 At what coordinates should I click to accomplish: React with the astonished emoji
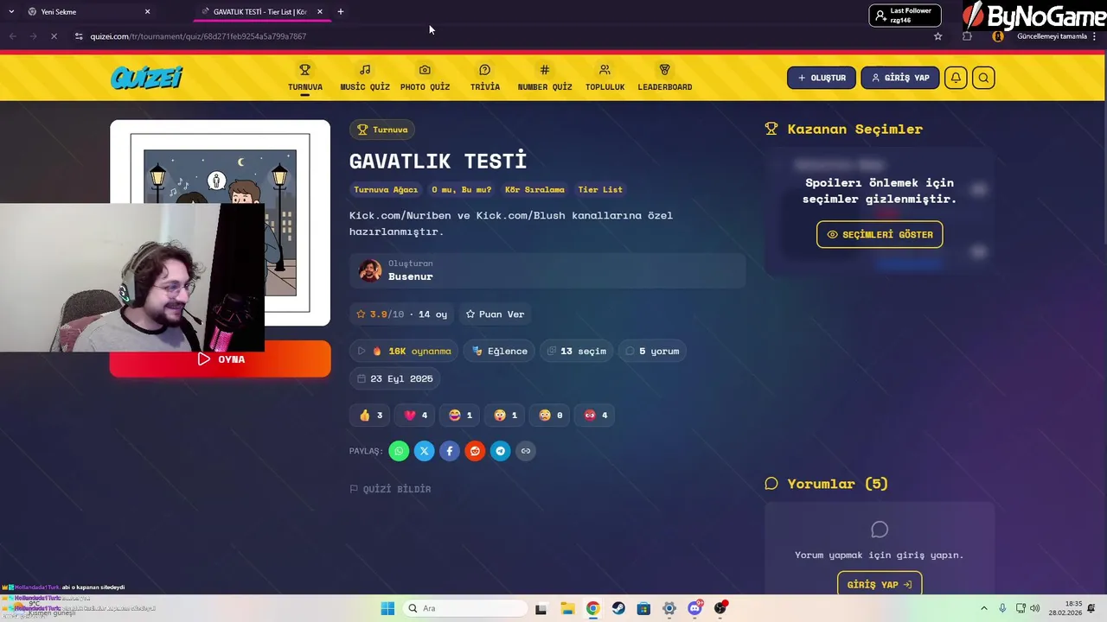click(x=505, y=416)
